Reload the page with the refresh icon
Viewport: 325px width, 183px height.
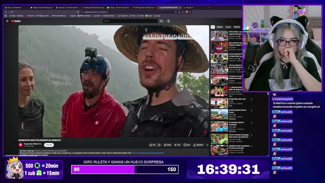point(12,12)
